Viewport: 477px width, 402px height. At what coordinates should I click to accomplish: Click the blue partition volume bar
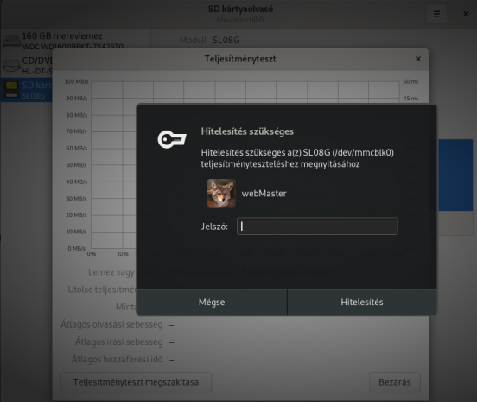455,175
